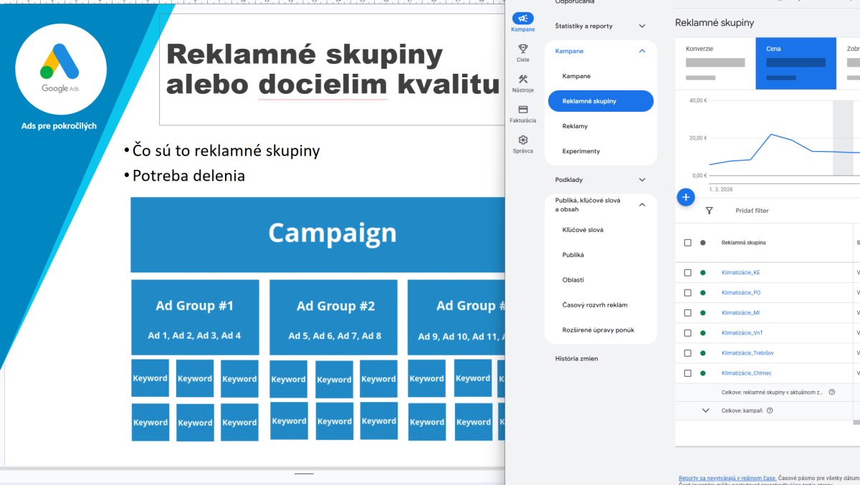
Task: Toggle the select-all checkbox in table header
Action: (687, 243)
